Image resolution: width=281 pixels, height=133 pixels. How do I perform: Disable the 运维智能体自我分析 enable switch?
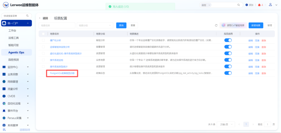[x=228, y=47]
